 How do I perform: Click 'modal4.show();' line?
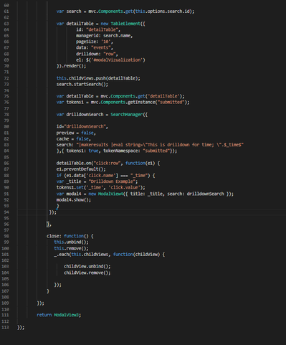coord(74,199)
